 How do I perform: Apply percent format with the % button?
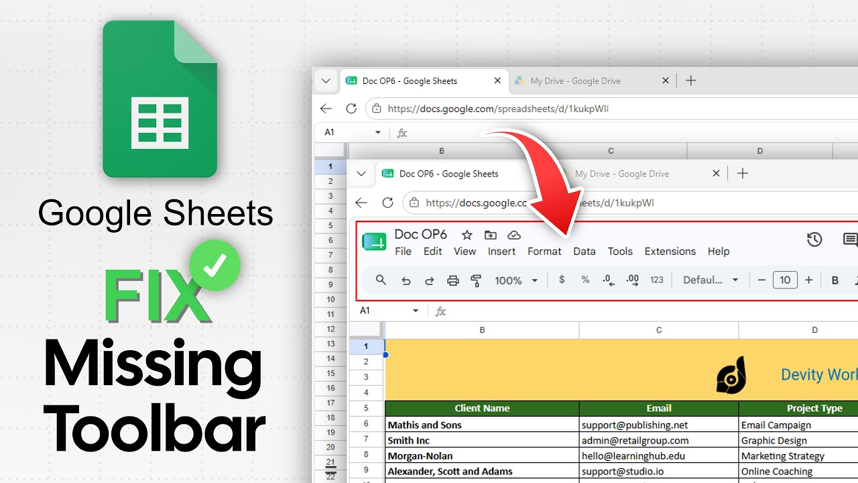[585, 280]
